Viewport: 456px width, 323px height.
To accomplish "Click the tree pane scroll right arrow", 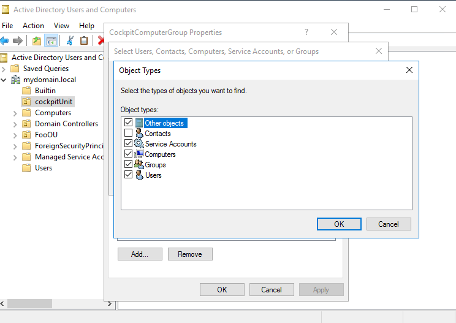I will point(109,303).
